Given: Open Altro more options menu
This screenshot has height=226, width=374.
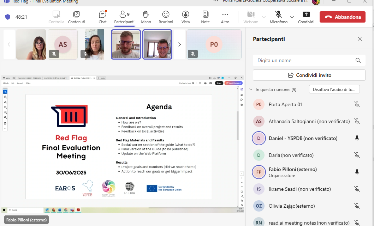Looking at the screenshot, I should pos(225,17).
